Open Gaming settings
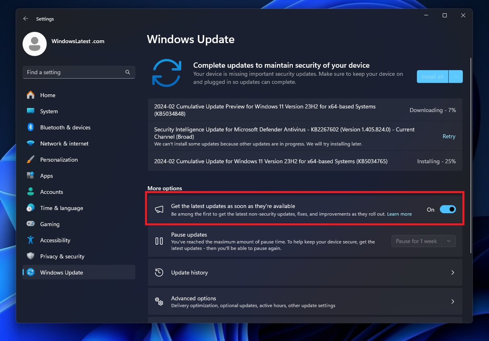489x341 pixels. tap(79, 224)
